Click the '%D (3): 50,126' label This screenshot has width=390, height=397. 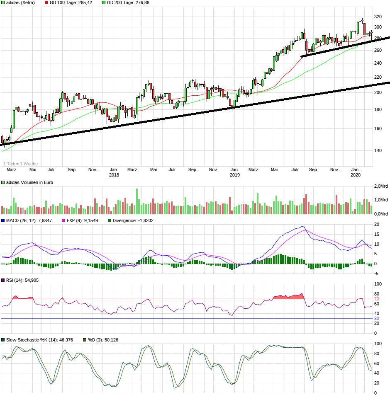point(103,340)
